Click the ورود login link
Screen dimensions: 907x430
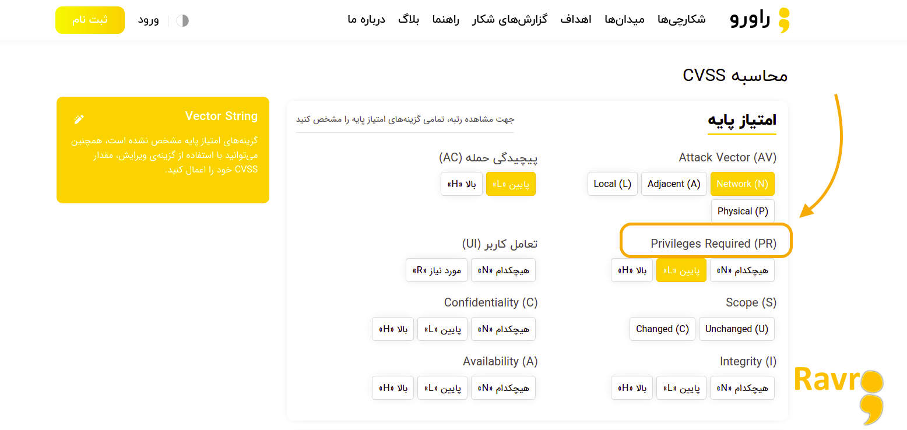point(148,20)
